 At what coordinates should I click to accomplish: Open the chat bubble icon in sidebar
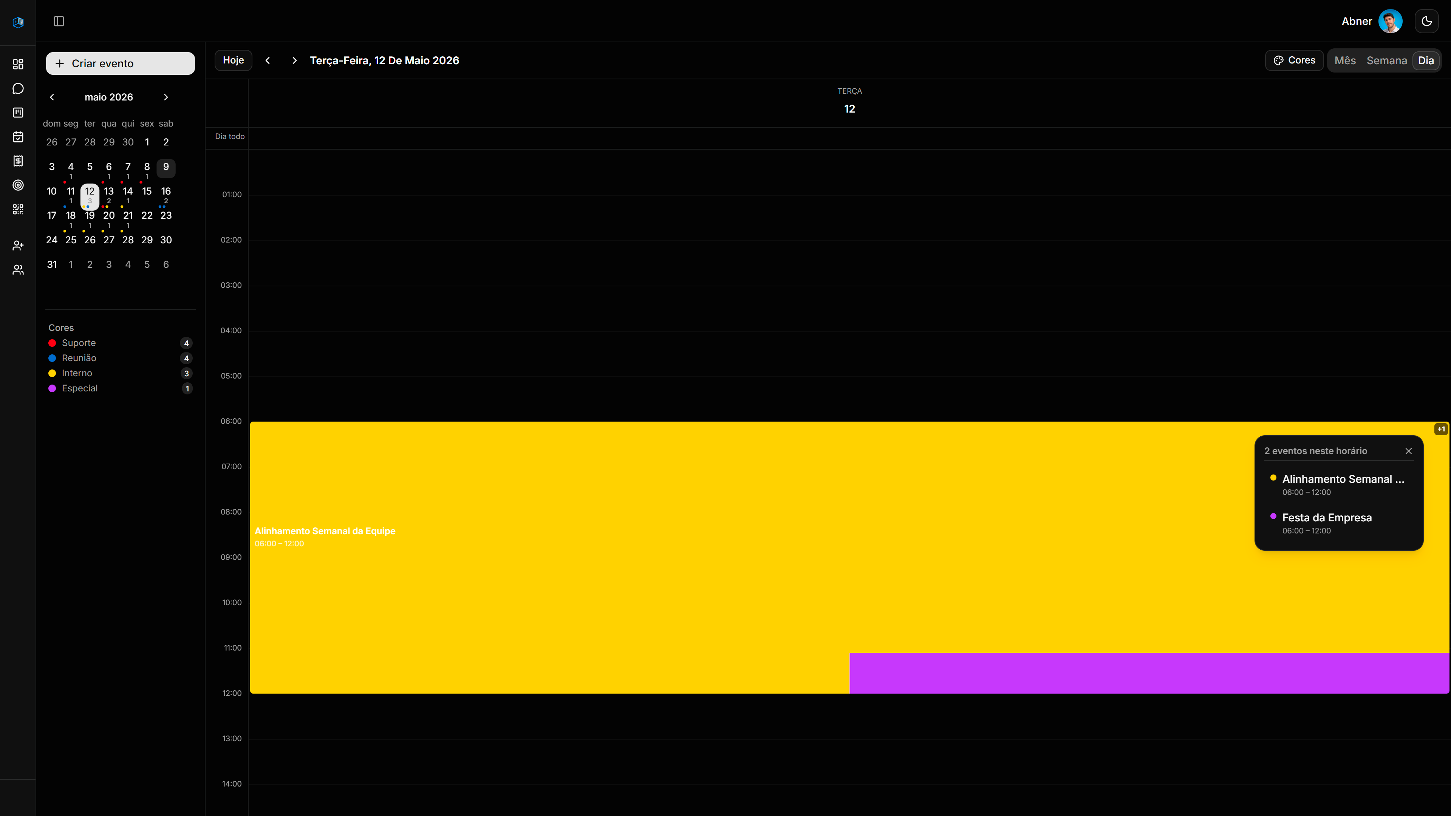[18, 88]
